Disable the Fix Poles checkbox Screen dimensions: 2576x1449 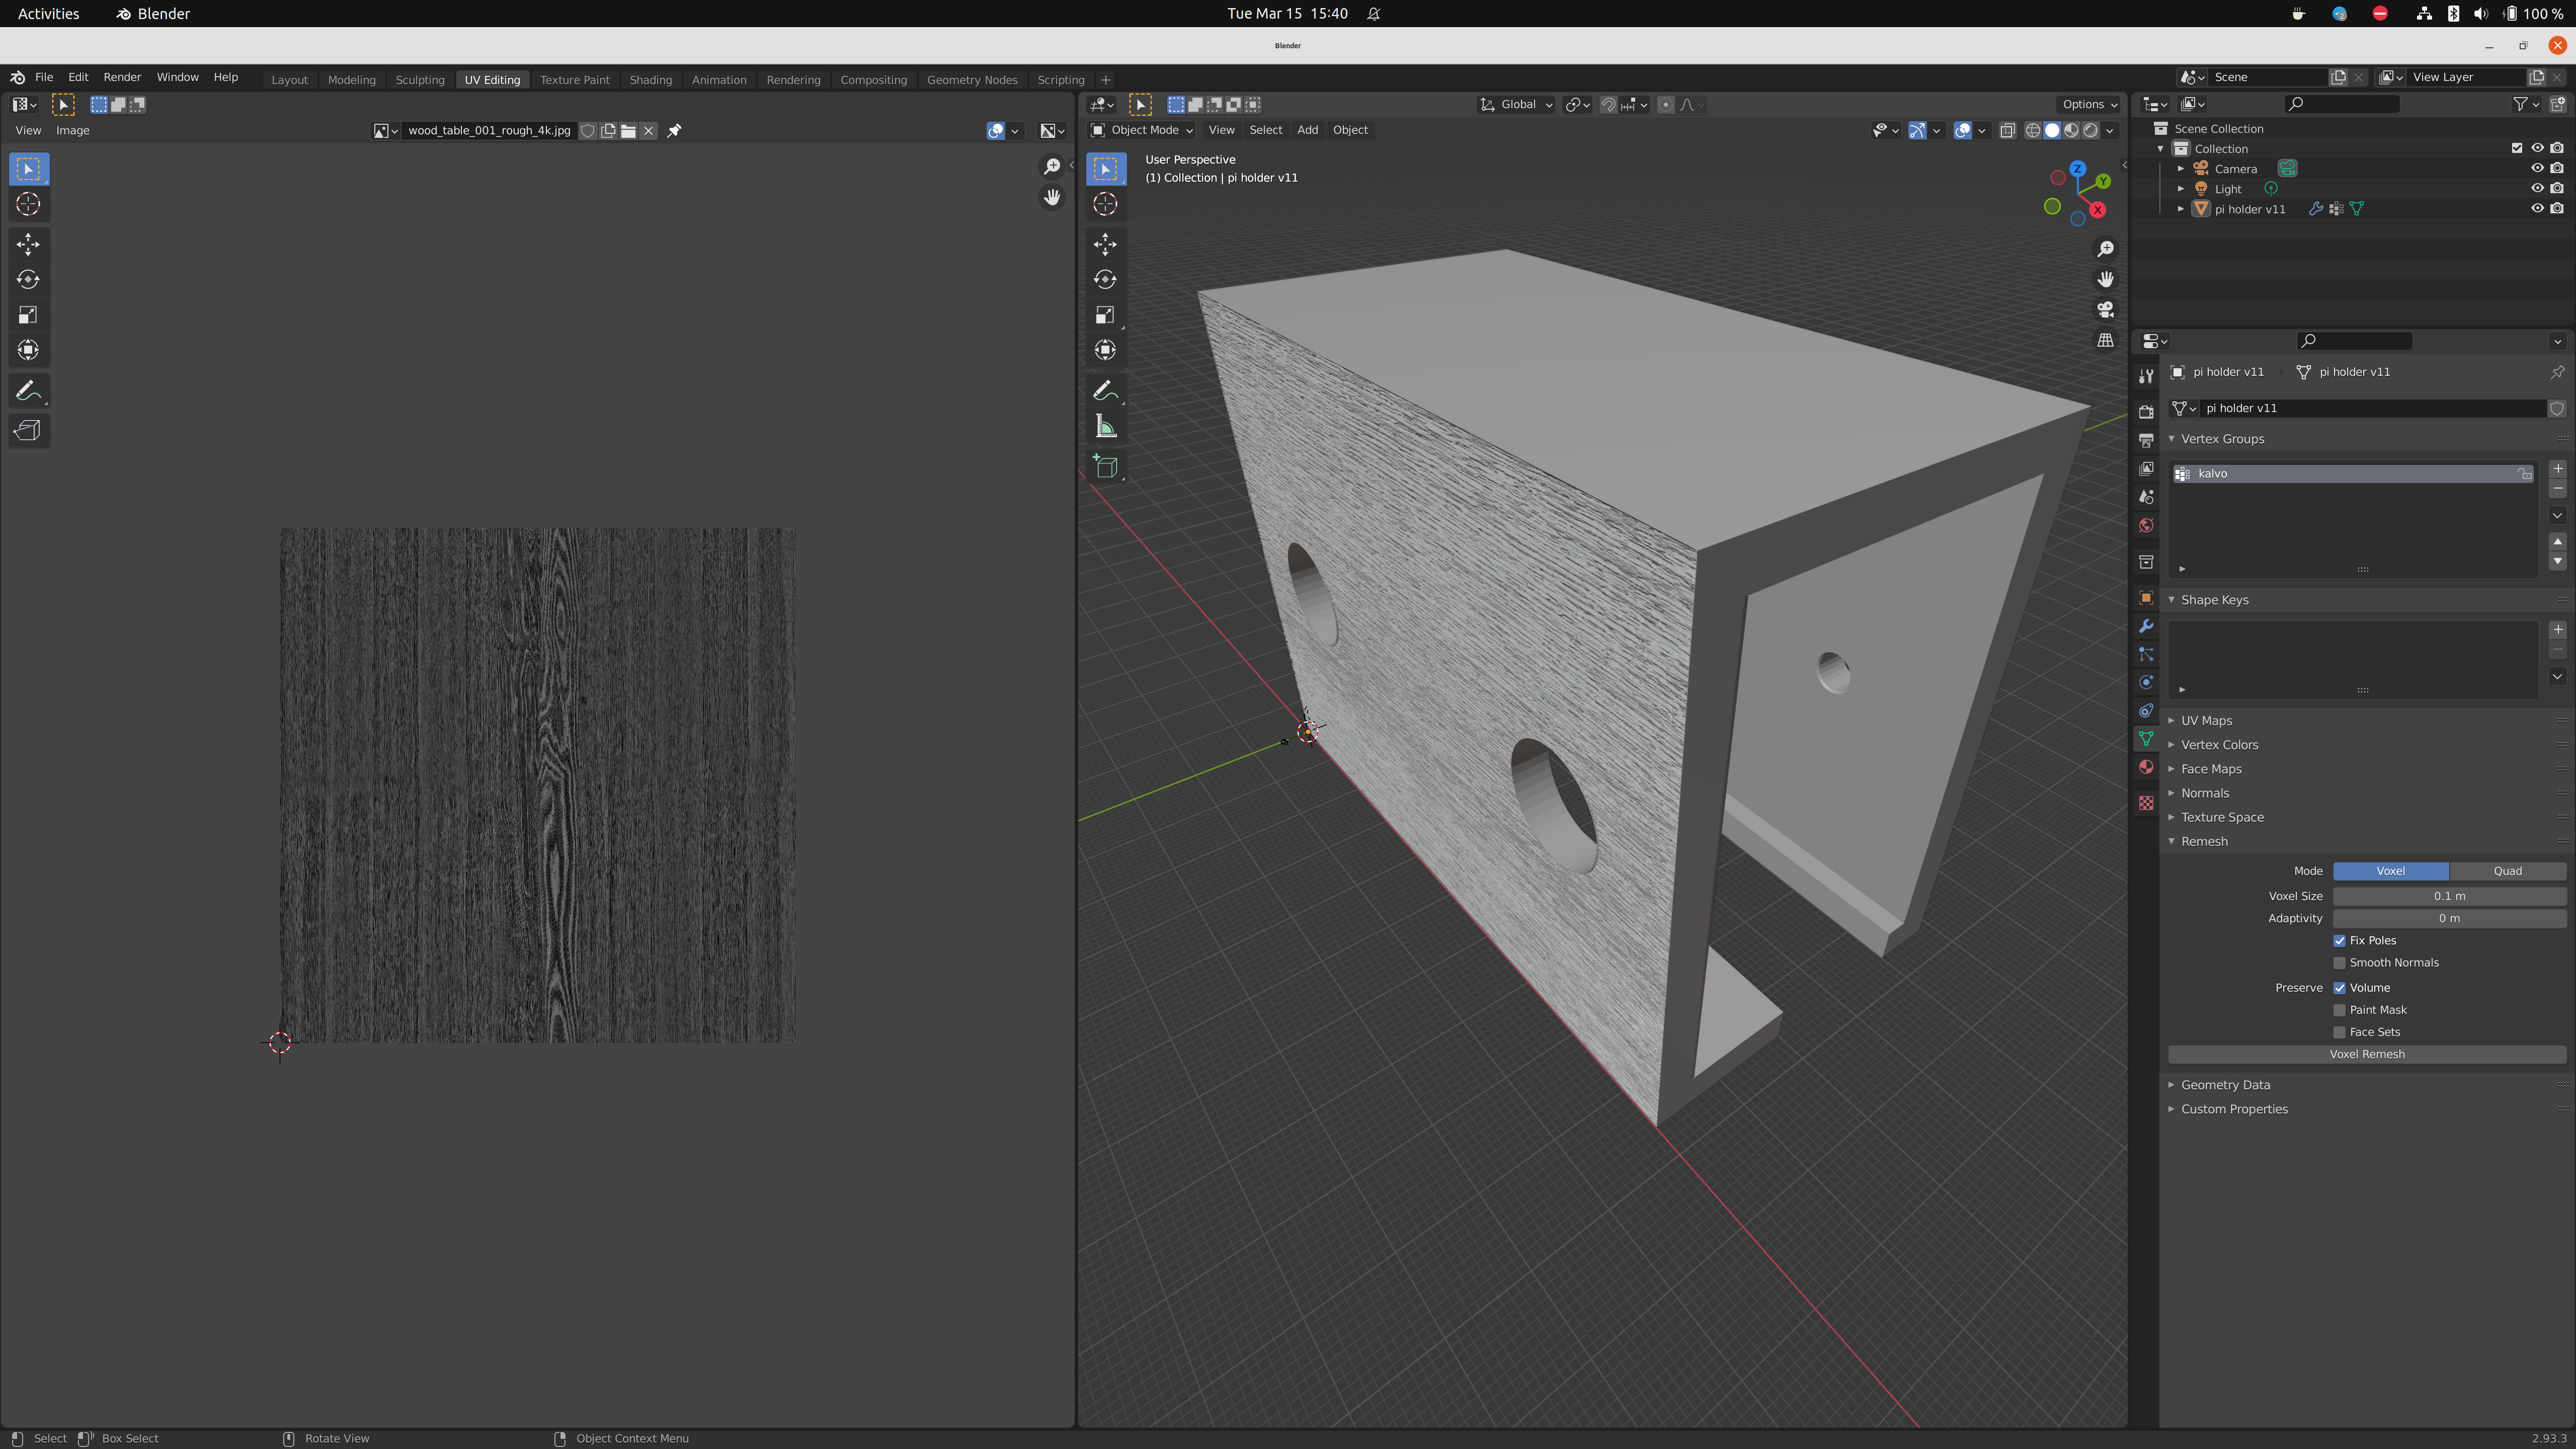pos(2339,941)
